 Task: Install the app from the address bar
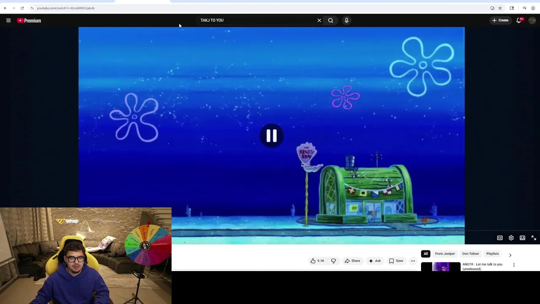(x=492, y=8)
